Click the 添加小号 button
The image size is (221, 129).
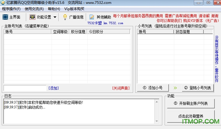[x=153, y=88]
